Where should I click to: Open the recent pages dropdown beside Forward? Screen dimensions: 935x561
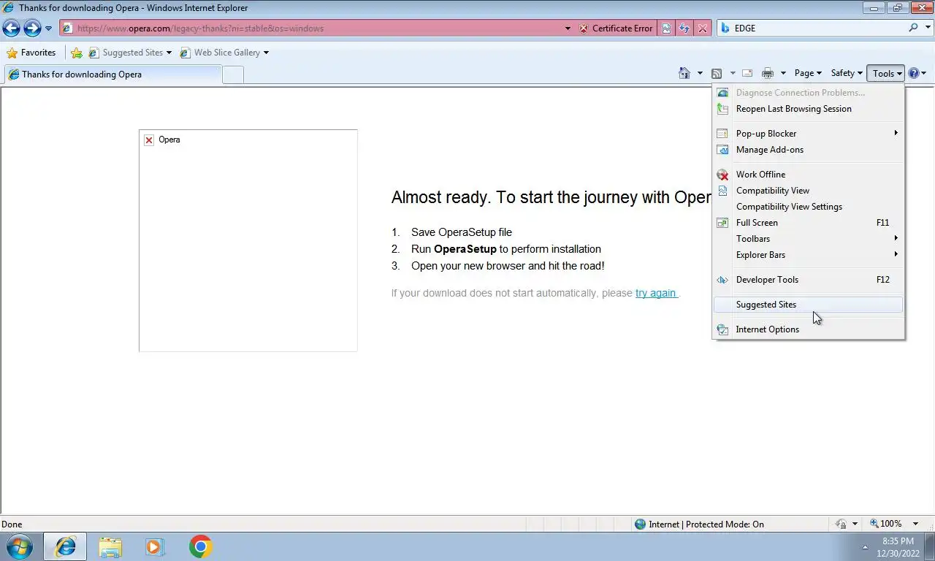[49, 28]
